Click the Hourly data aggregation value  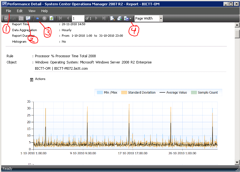[x=67, y=30]
